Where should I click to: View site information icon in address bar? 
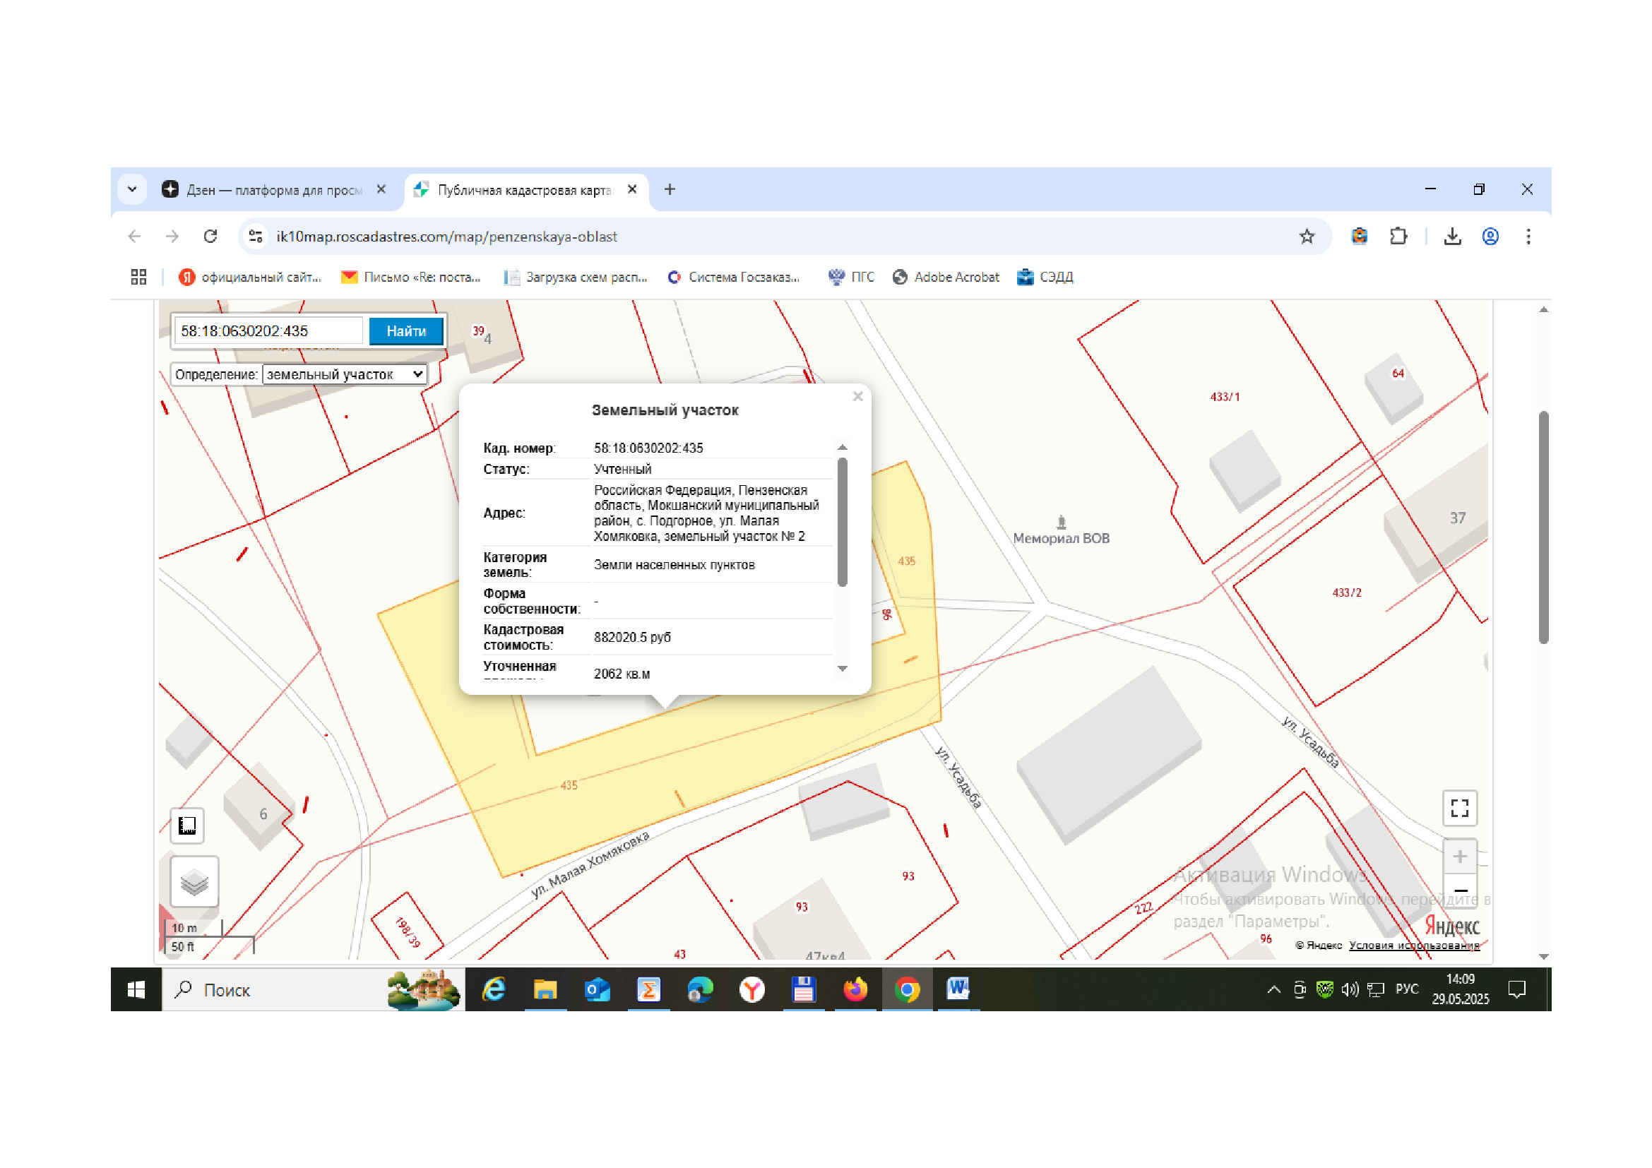click(255, 237)
